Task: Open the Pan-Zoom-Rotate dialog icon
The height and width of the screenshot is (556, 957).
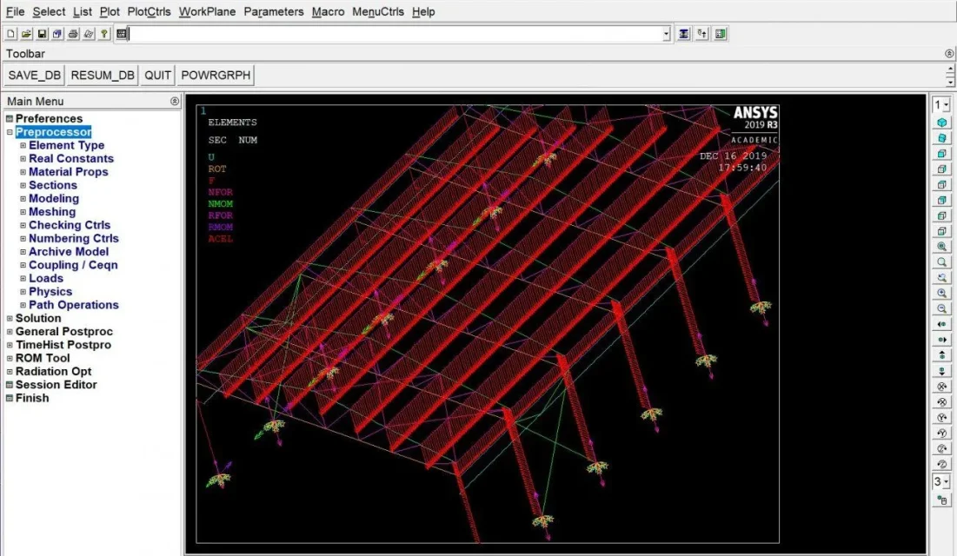Action: pyautogui.click(x=57, y=34)
